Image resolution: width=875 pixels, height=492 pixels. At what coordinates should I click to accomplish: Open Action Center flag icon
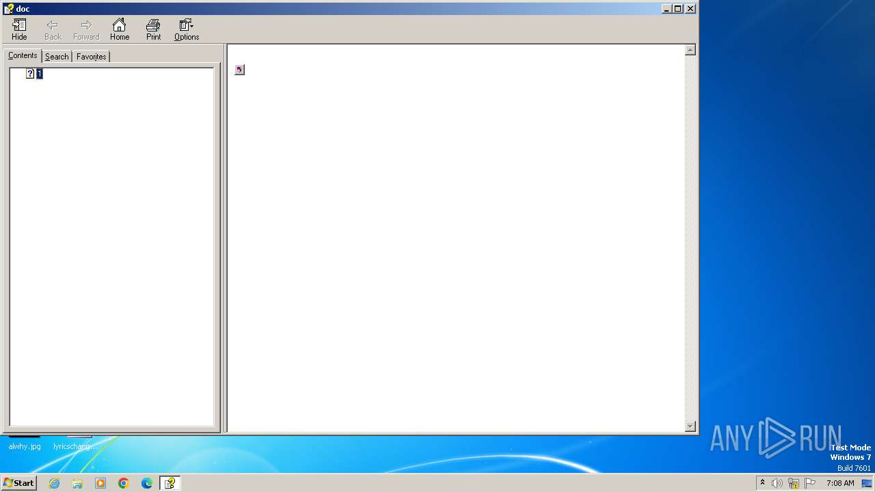[810, 483]
